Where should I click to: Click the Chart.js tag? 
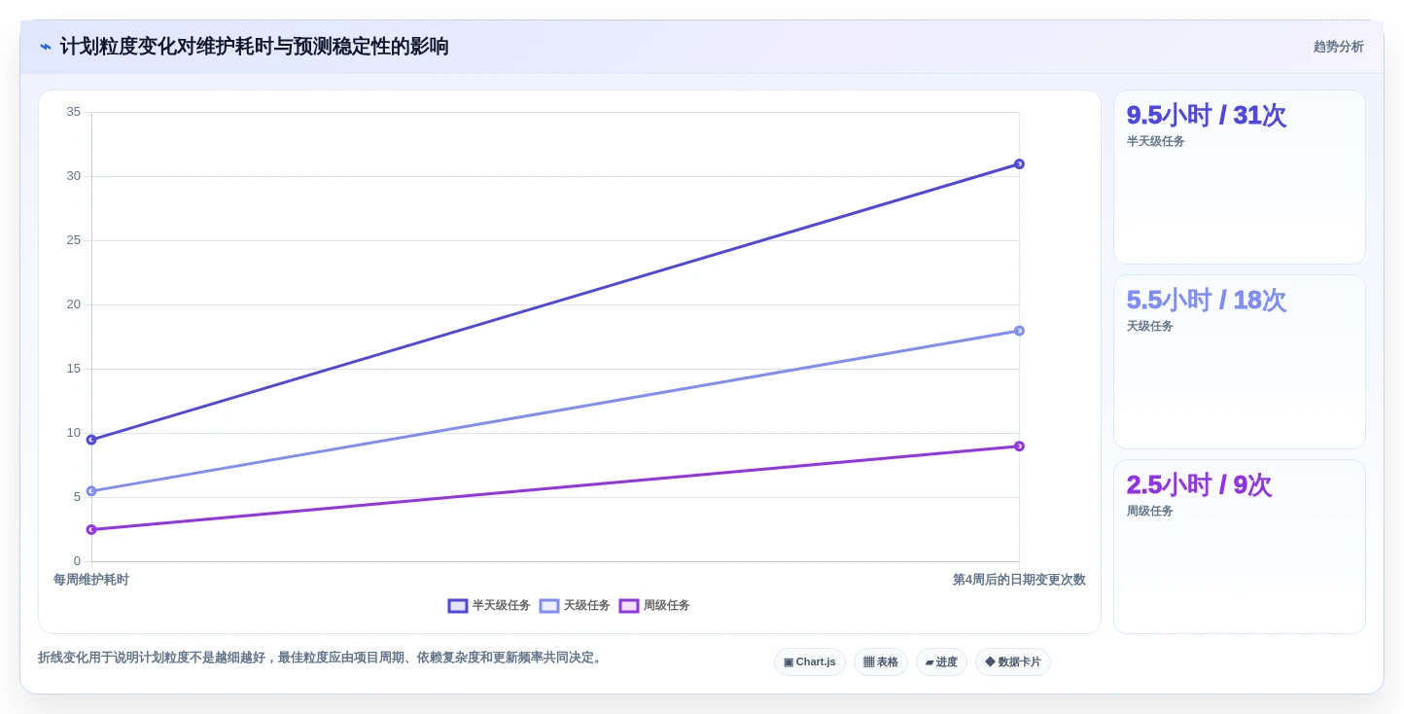(x=810, y=661)
